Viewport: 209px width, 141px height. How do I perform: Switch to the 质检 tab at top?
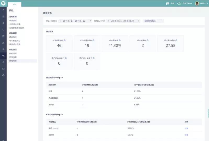(x=15, y=4)
